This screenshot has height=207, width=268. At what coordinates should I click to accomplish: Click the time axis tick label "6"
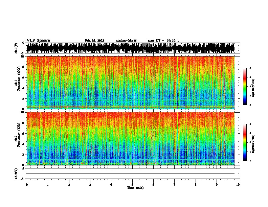(154, 185)
